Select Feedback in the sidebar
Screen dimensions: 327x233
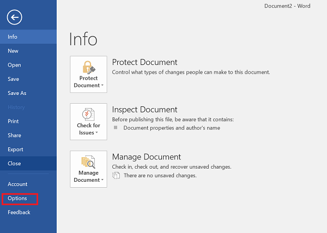click(x=28, y=212)
